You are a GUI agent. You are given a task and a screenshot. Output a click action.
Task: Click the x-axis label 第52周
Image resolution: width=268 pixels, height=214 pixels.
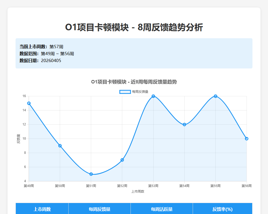pos(122,186)
